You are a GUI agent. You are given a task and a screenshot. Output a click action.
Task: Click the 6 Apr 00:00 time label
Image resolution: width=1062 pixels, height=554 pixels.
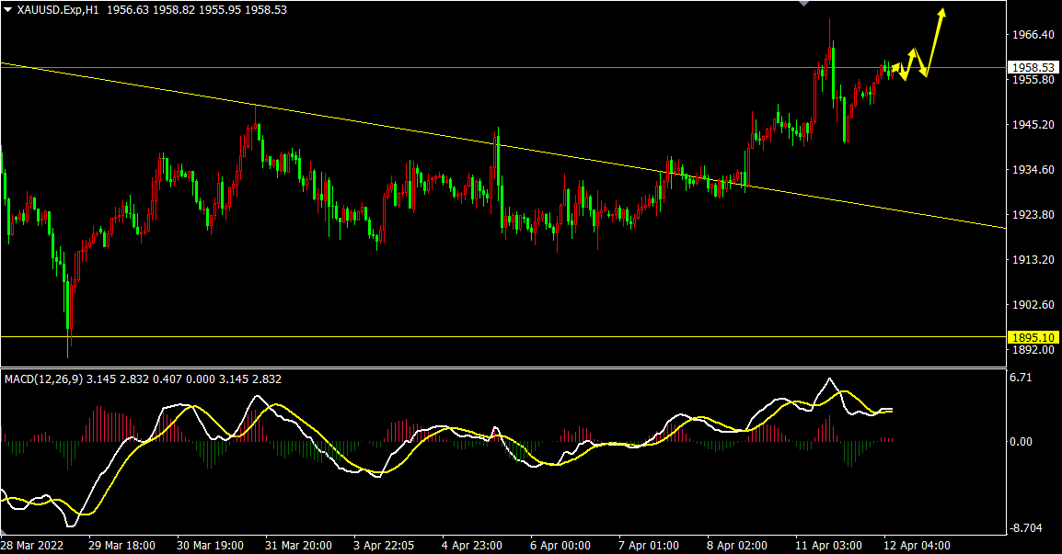click(560, 545)
